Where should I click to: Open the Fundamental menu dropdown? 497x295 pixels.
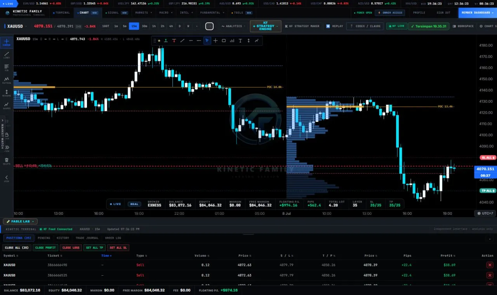pyautogui.click(x=212, y=12)
